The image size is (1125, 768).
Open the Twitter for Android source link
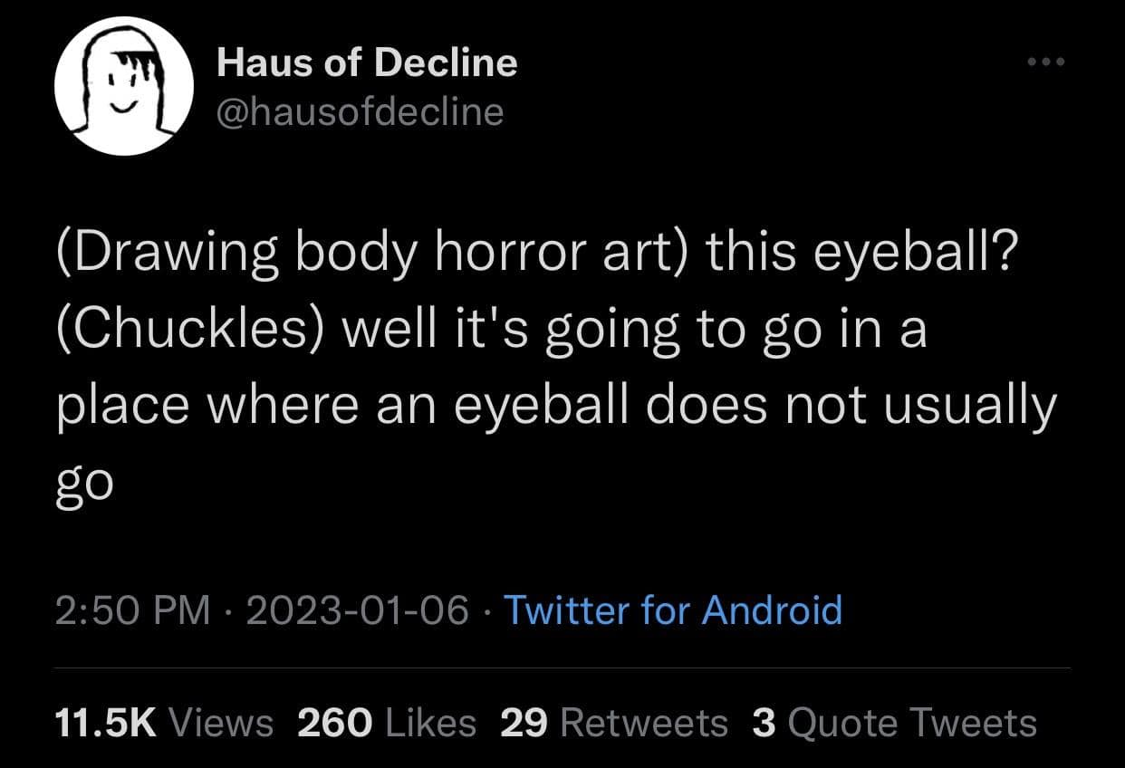point(672,610)
